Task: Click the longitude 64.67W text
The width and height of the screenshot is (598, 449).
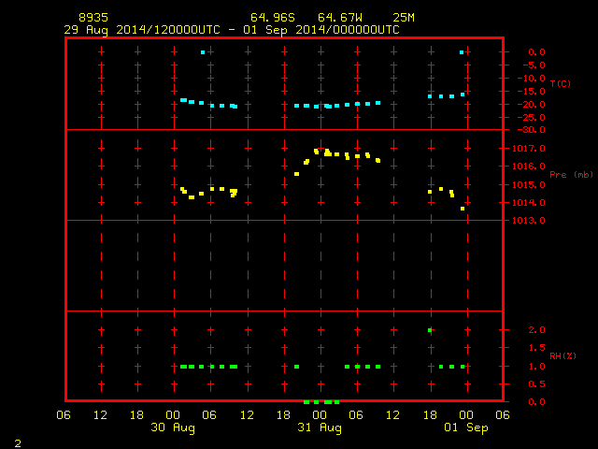Action: (340, 18)
